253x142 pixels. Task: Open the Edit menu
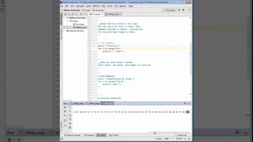click(x=67, y=6)
